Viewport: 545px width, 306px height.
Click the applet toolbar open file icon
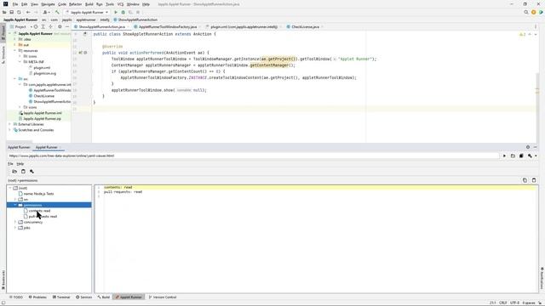coord(14,171)
